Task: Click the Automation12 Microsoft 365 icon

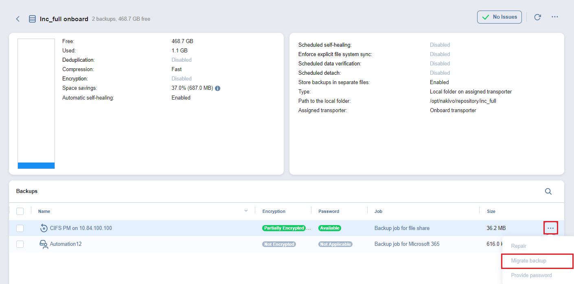Action: [44, 244]
